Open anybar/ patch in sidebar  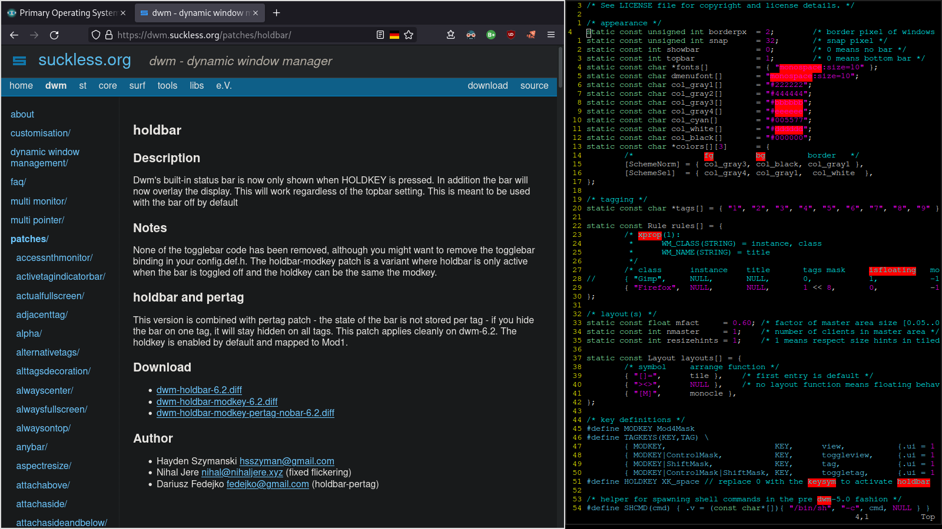point(32,447)
